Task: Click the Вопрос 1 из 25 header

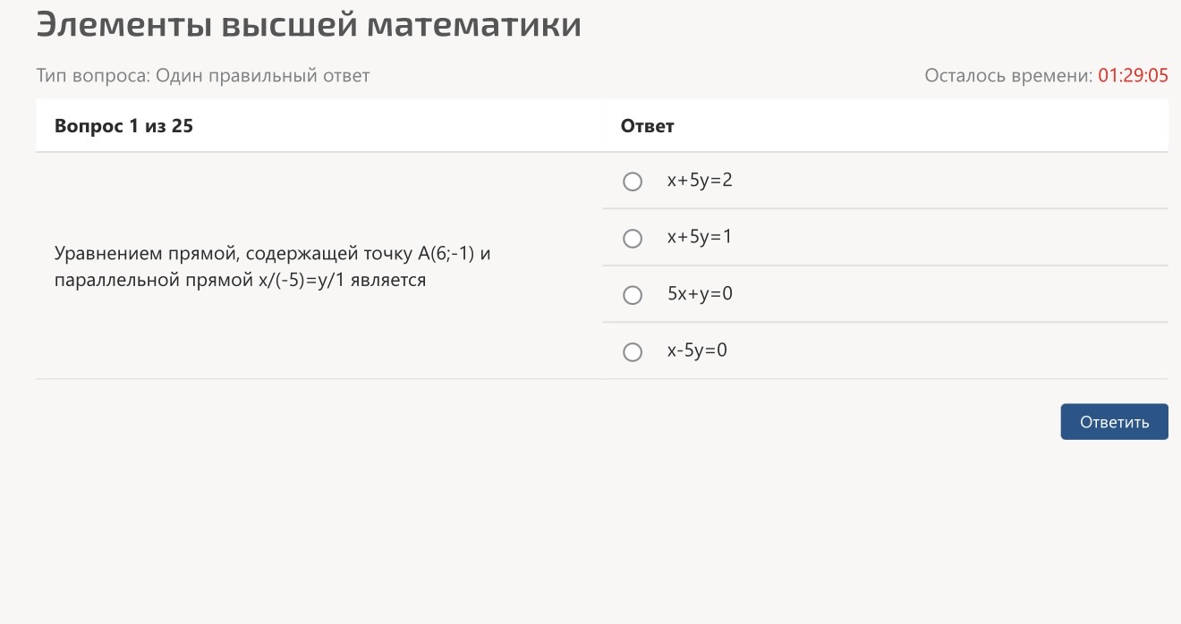Action: [x=123, y=126]
